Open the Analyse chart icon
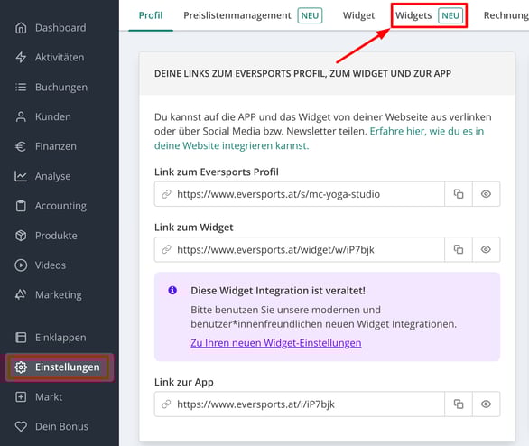 21,176
